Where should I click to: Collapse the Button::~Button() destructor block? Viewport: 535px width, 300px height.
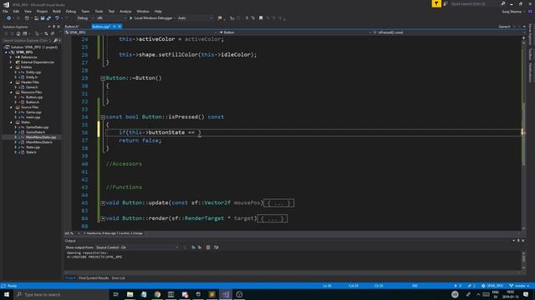(x=103, y=78)
